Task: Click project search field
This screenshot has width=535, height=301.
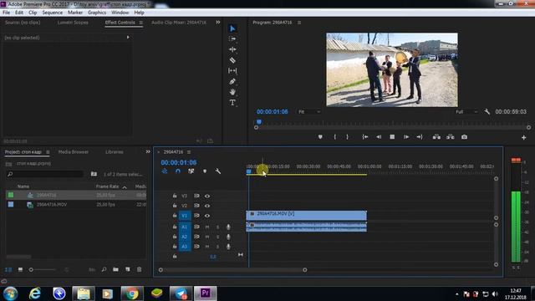Action: tap(45, 174)
